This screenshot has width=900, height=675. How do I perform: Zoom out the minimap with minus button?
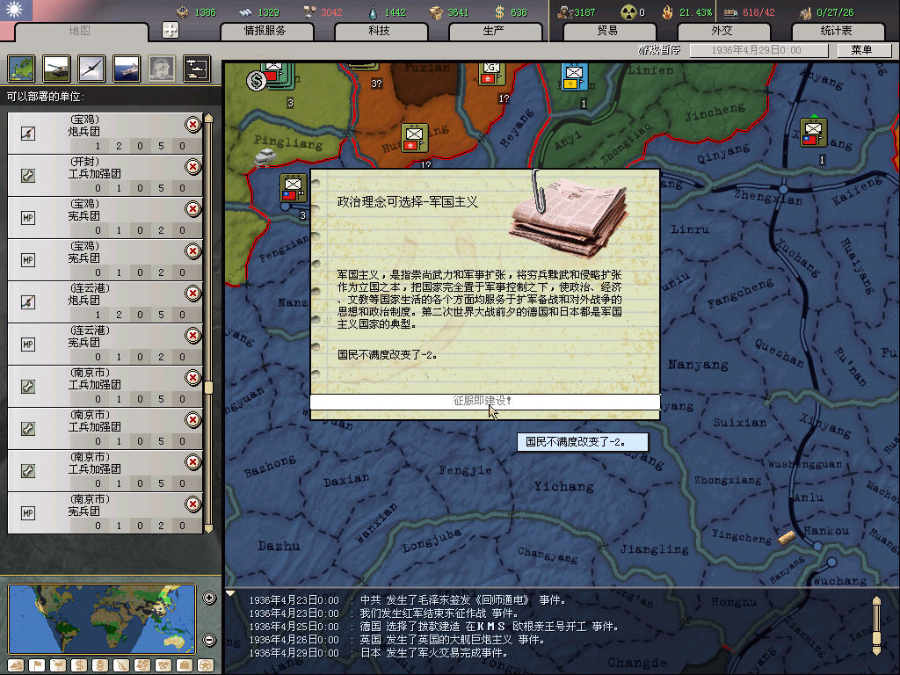click(209, 640)
